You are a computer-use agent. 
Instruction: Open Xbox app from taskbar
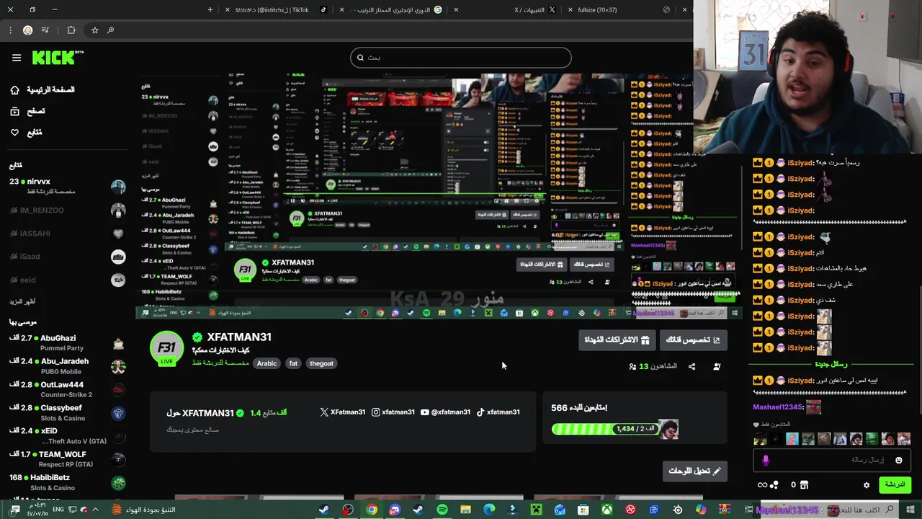pyautogui.click(x=607, y=510)
